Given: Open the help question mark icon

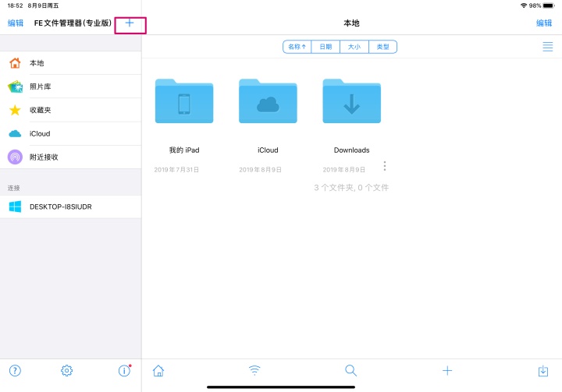Looking at the screenshot, I should (15, 370).
